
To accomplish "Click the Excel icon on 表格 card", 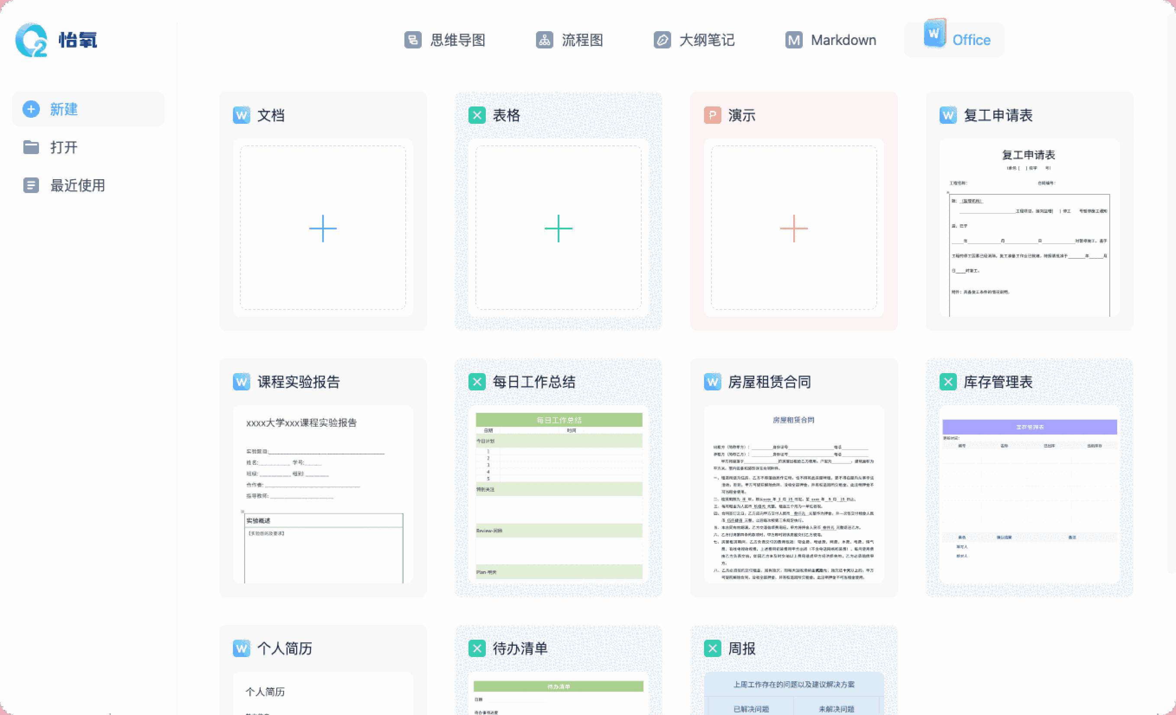I will (476, 115).
